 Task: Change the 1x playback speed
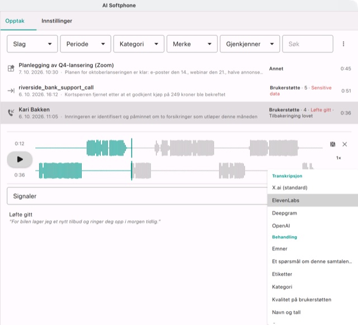338,158
